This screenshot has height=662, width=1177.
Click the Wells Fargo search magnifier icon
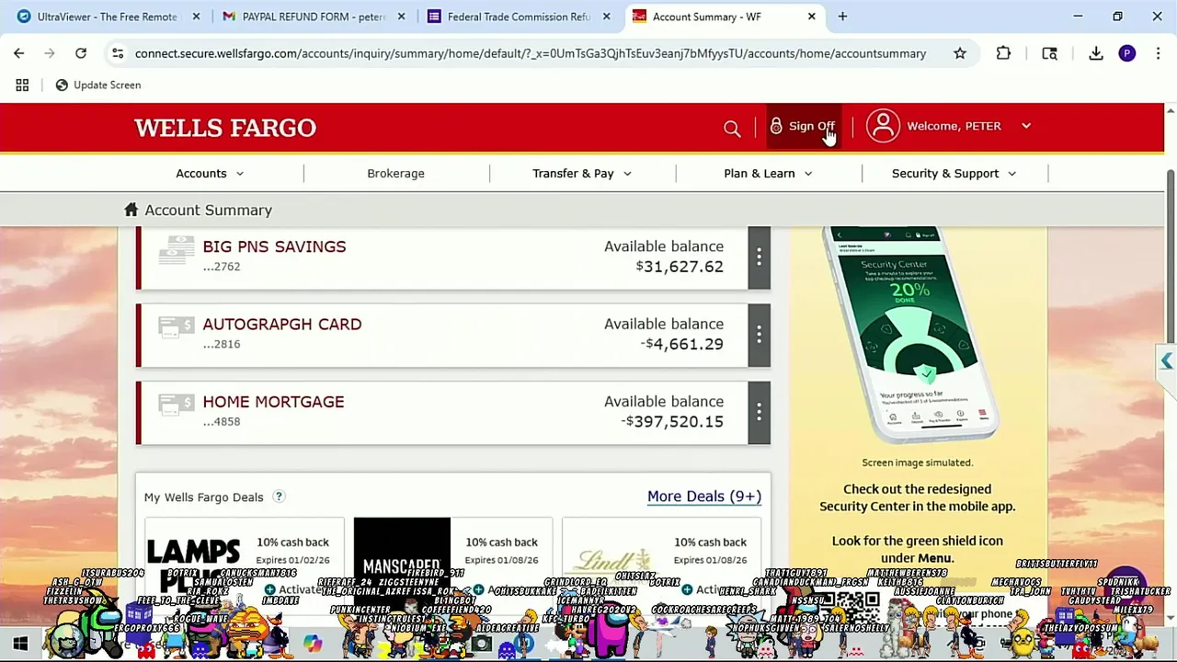[x=732, y=128]
